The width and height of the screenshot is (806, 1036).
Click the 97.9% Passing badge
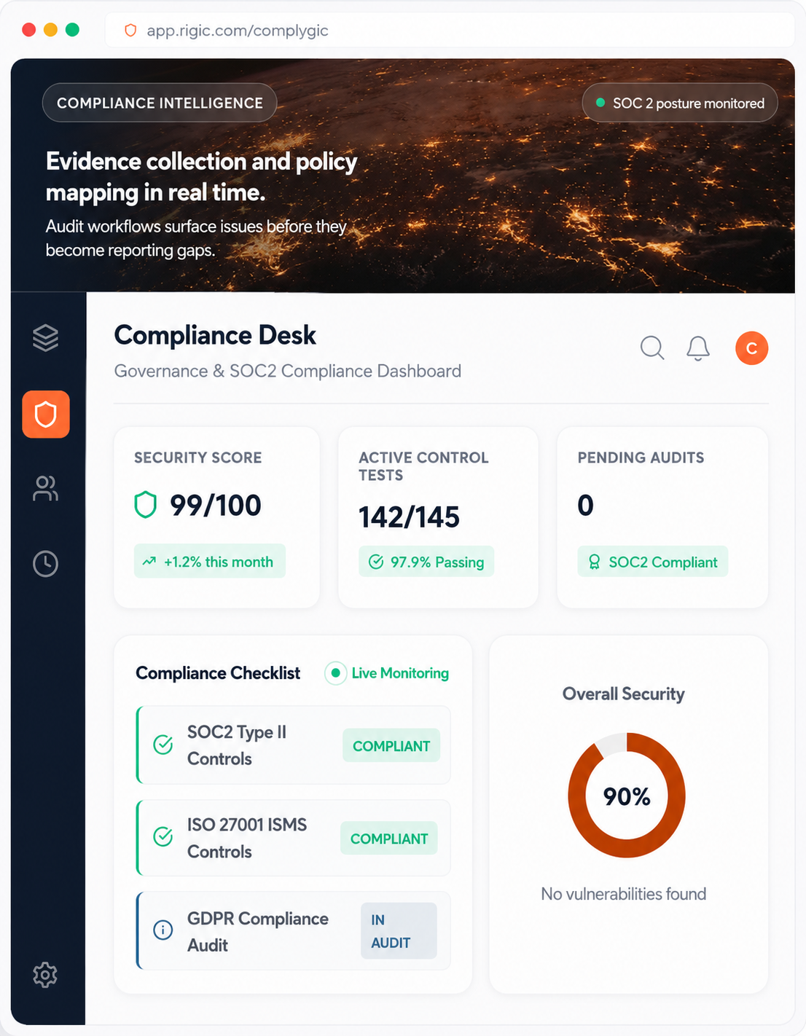(426, 562)
